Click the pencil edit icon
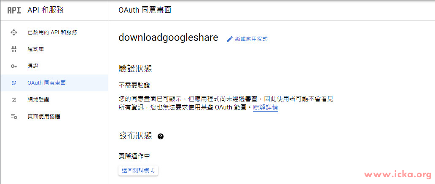 pyautogui.click(x=229, y=39)
